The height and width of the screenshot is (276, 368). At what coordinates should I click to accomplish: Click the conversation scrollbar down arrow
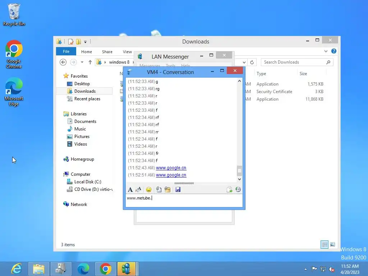(239, 179)
